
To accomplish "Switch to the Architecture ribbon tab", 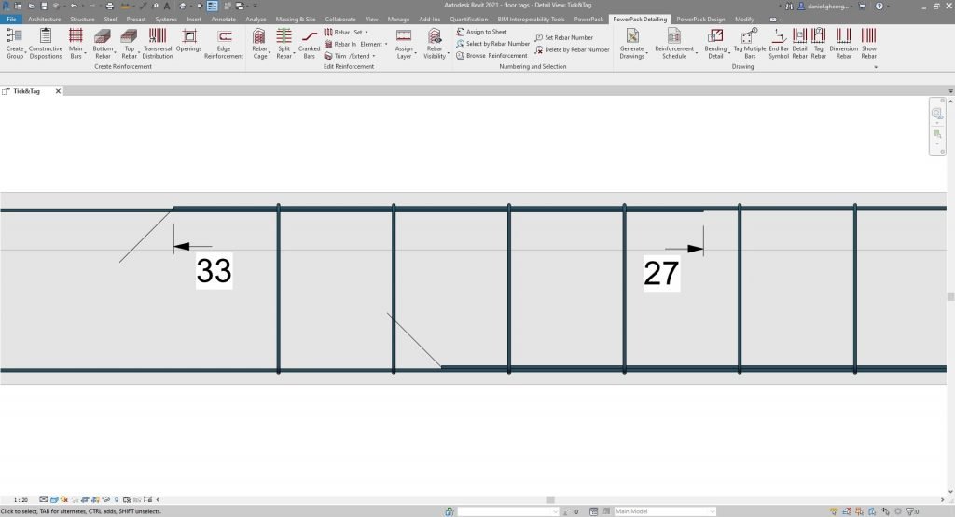I will point(45,20).
